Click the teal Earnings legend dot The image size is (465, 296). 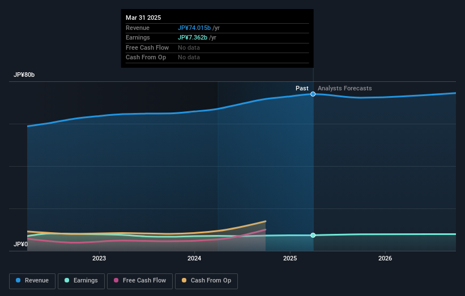(x=67, y=280)
